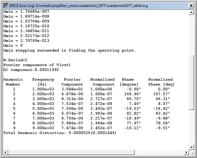
Task: Click the Fourier component value 4.878e-06
Action: point(72,94)
